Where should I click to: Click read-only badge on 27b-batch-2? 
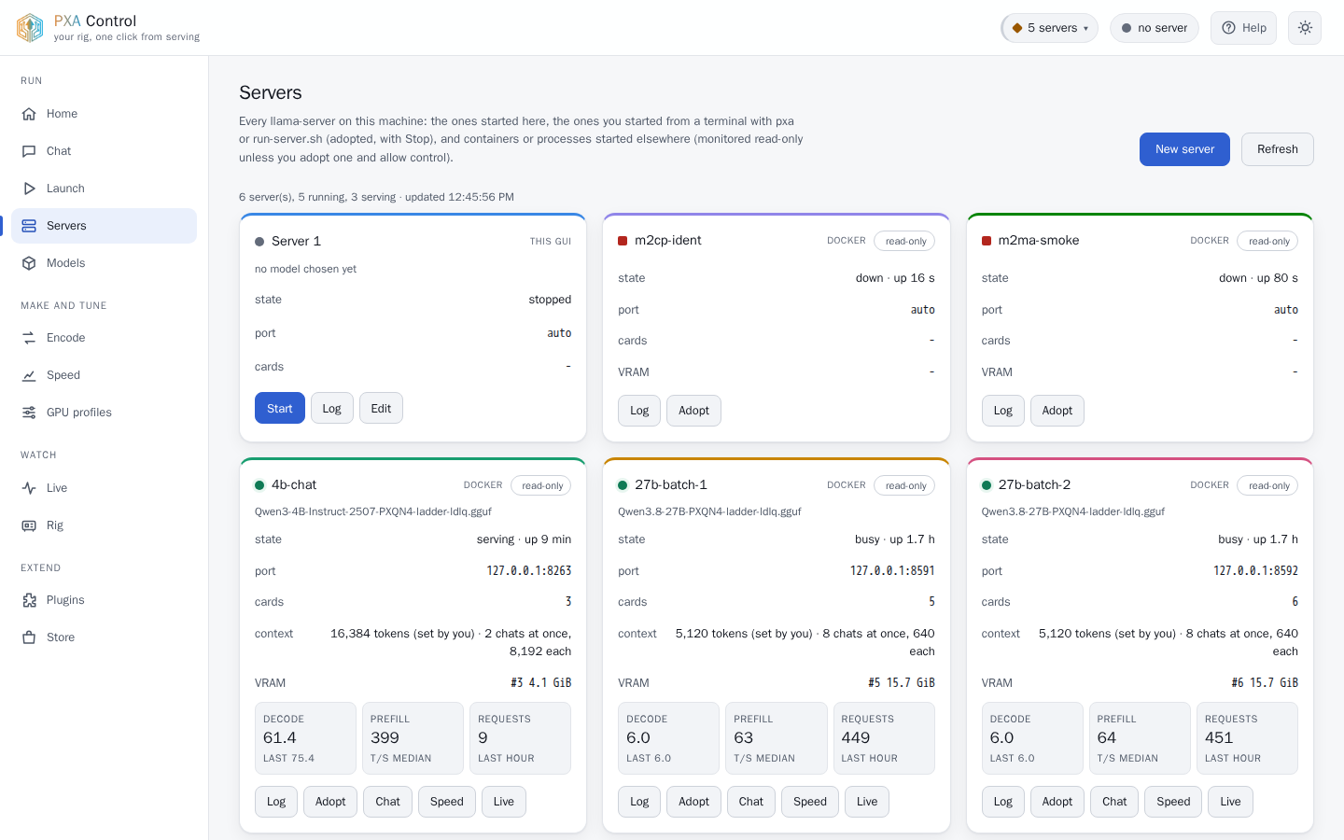(1268, 485)
